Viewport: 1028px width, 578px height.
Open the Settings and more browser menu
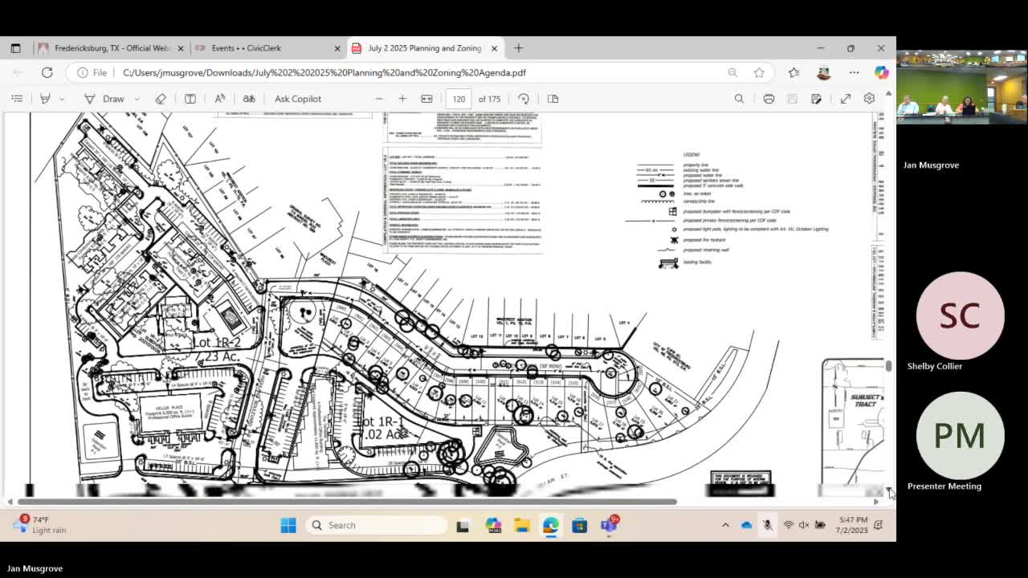(854, 72)
